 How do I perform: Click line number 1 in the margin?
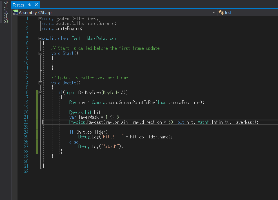[x=27, y=19]
